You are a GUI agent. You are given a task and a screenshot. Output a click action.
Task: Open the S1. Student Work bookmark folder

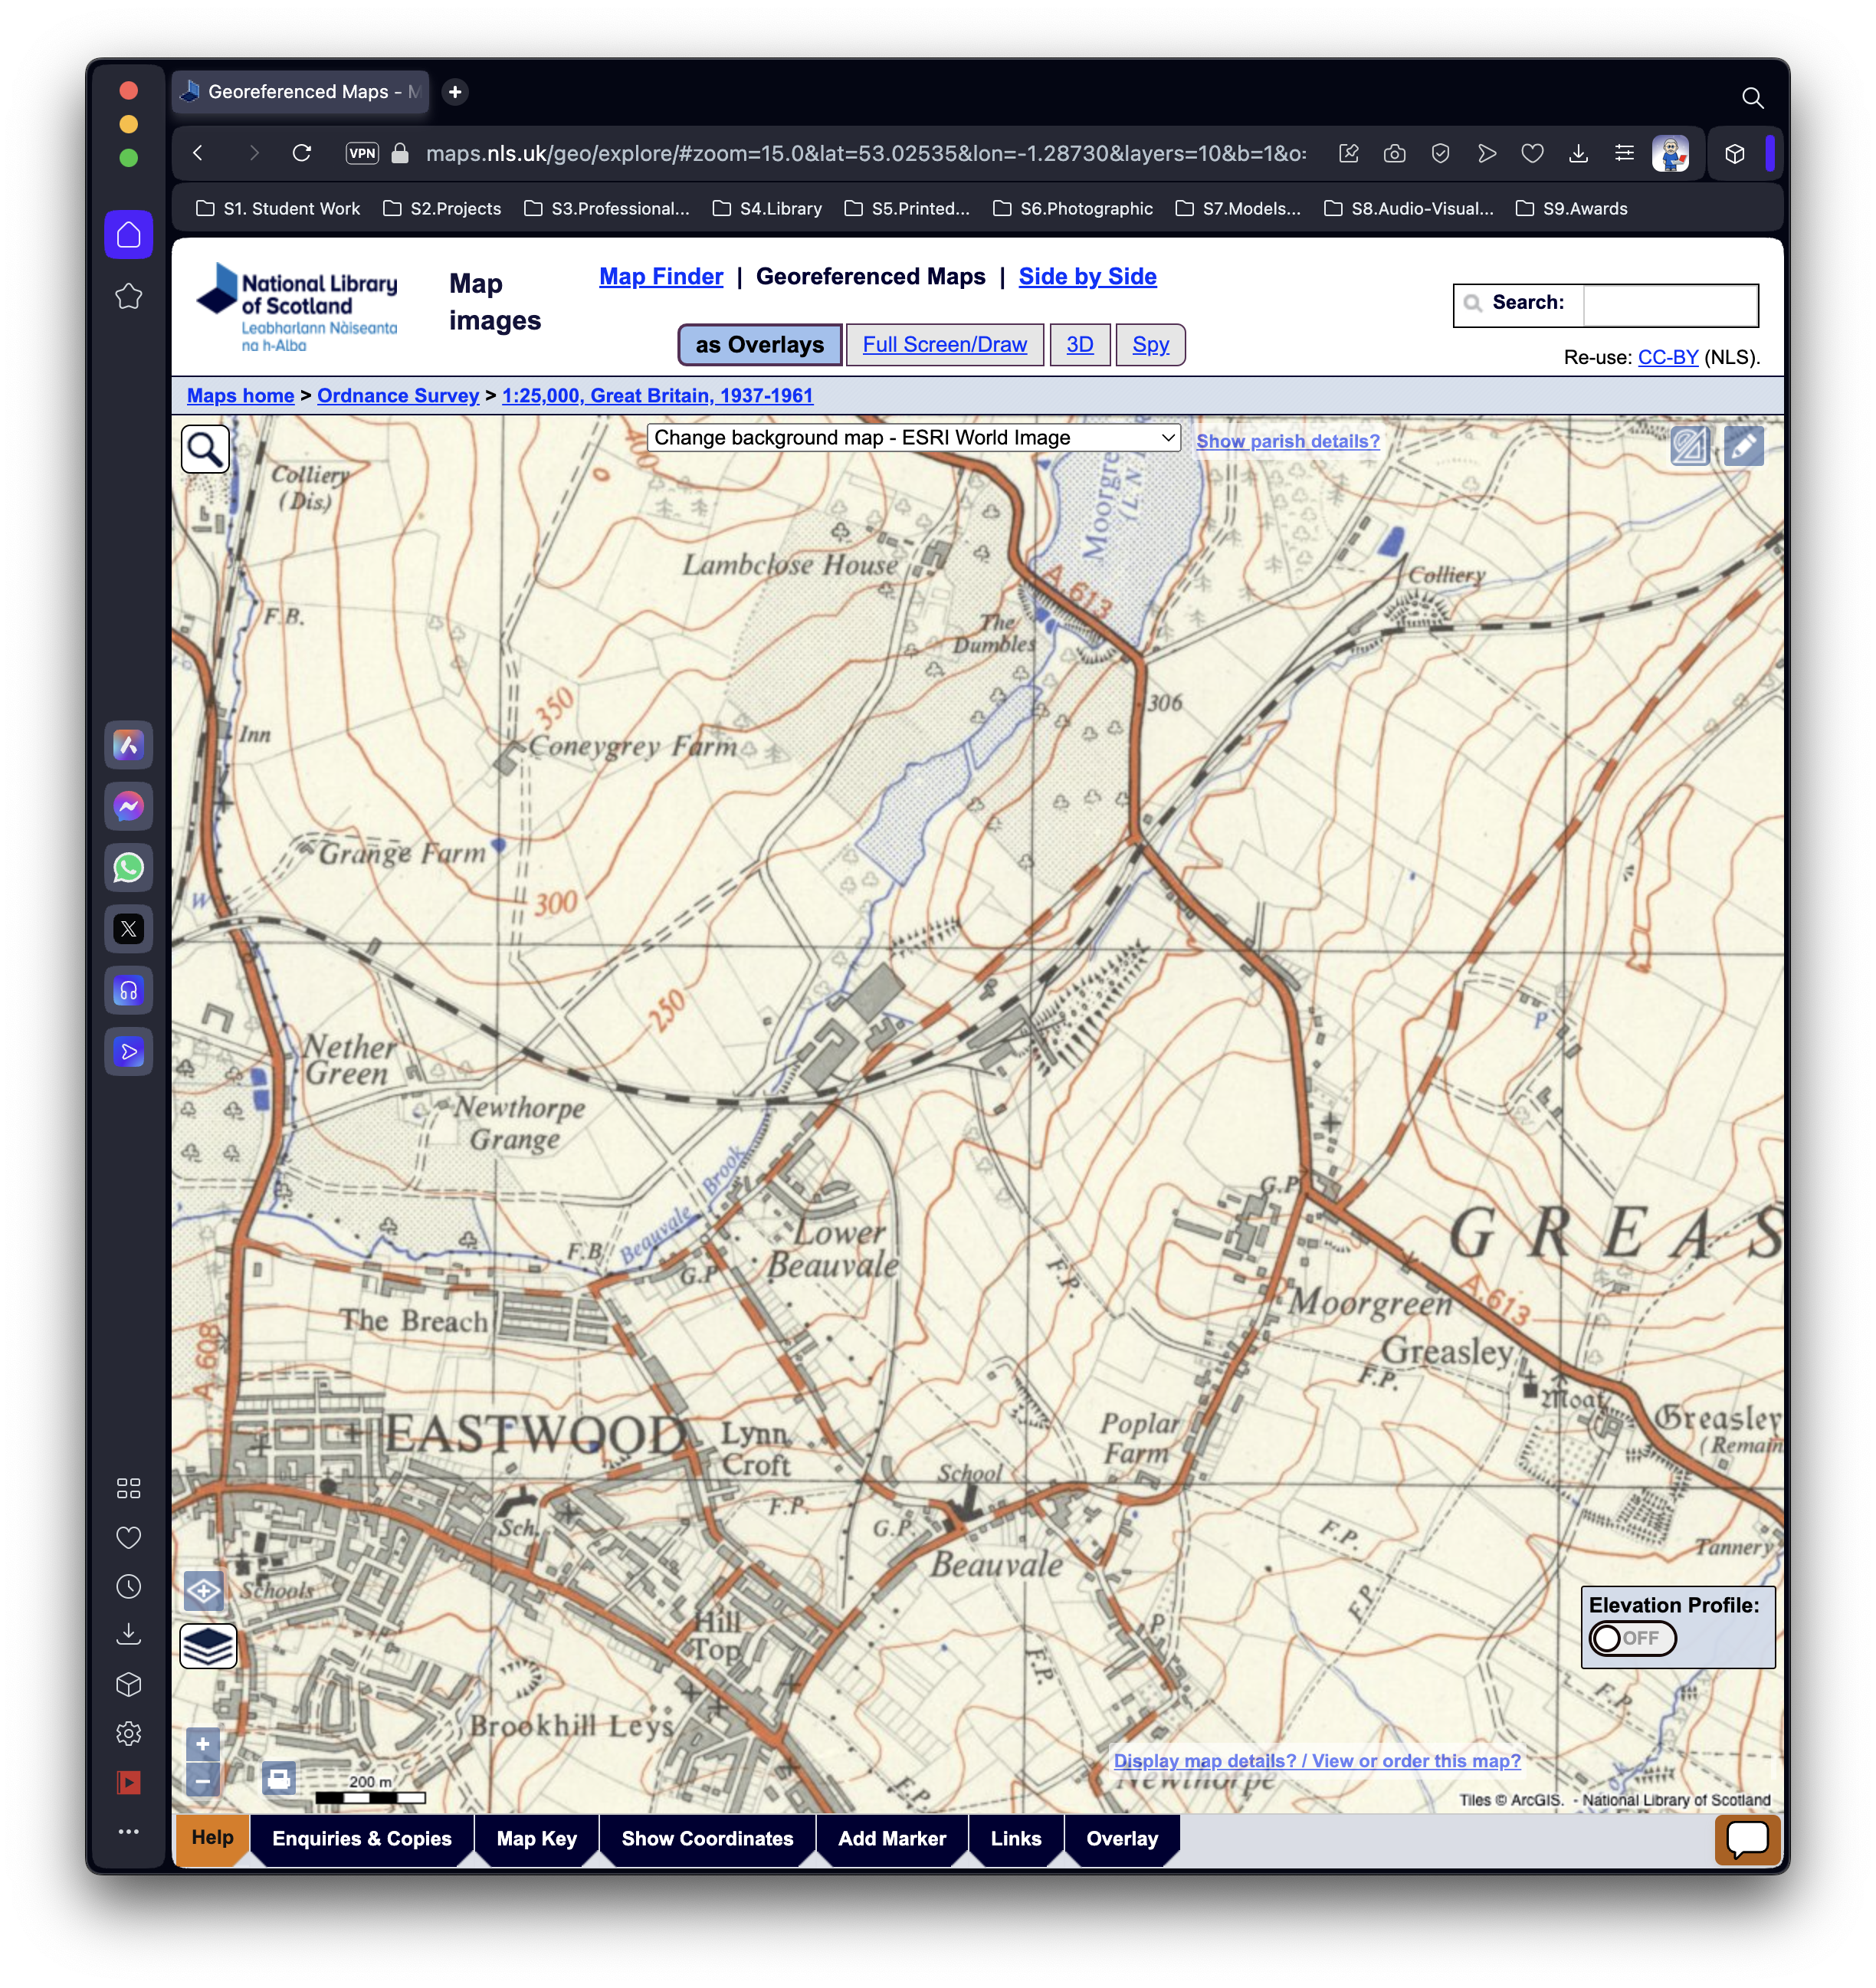coord(278,208)
